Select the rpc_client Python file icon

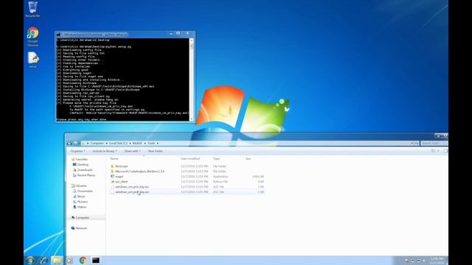click(x=112, y=182)
